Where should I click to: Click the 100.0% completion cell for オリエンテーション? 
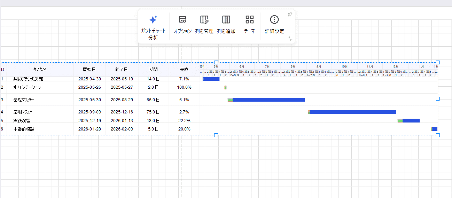click(x=184, y=87)
